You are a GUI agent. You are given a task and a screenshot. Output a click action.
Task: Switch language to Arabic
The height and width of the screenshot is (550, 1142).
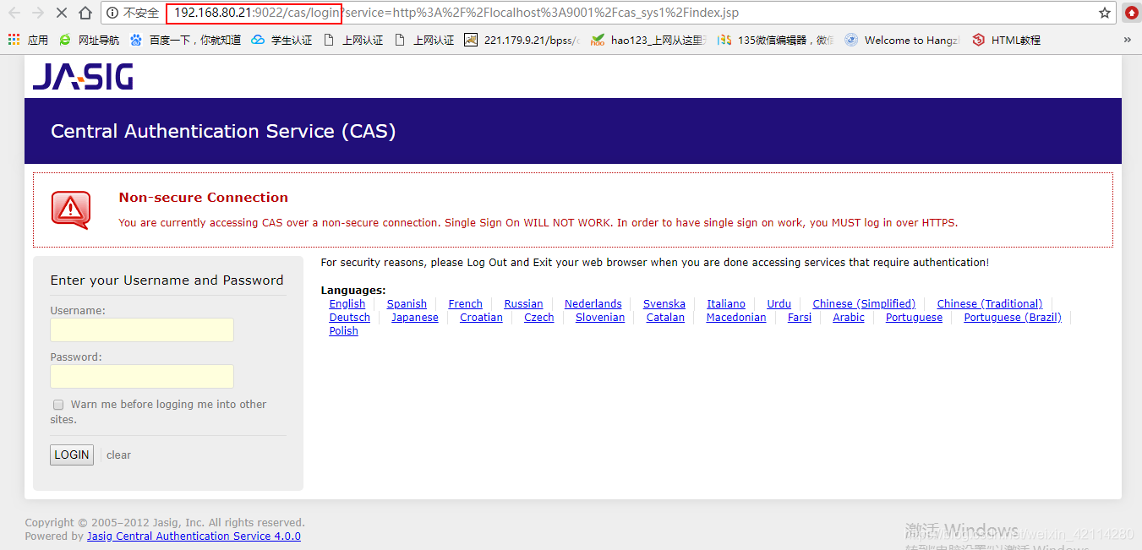[x=849, y=318]
